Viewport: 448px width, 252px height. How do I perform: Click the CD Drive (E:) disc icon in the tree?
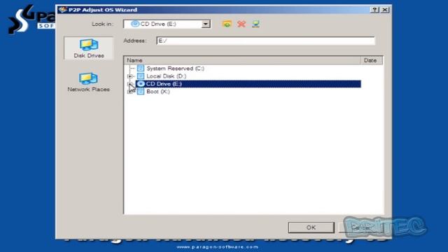(141, 84)
